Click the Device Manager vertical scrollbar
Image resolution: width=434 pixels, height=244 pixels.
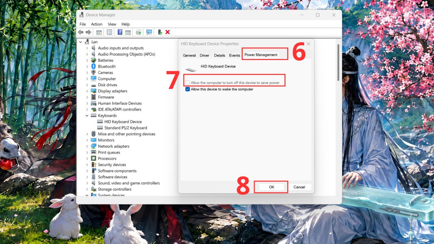(x=339, y=62)
